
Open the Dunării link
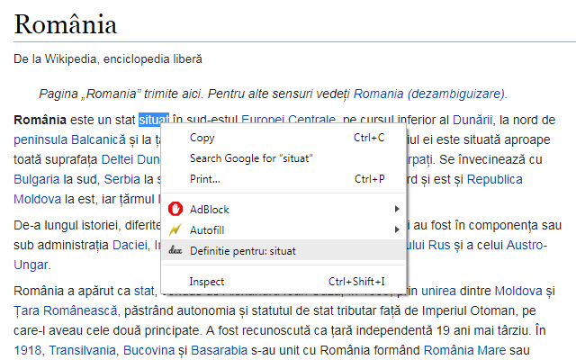472,120
